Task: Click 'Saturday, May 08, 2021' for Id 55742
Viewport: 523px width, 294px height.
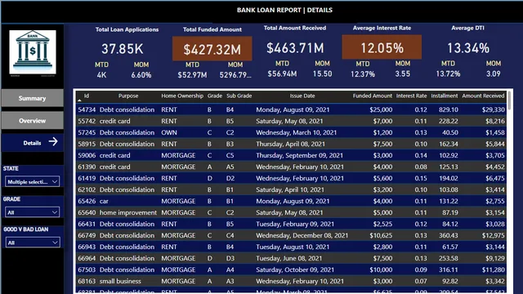Action: (x=289, y=121)
